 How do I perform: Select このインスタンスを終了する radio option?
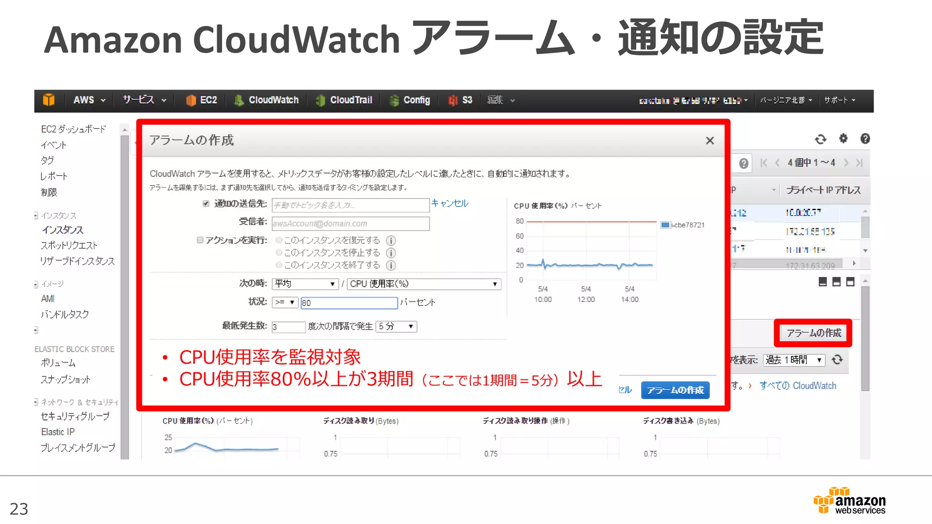279,265
